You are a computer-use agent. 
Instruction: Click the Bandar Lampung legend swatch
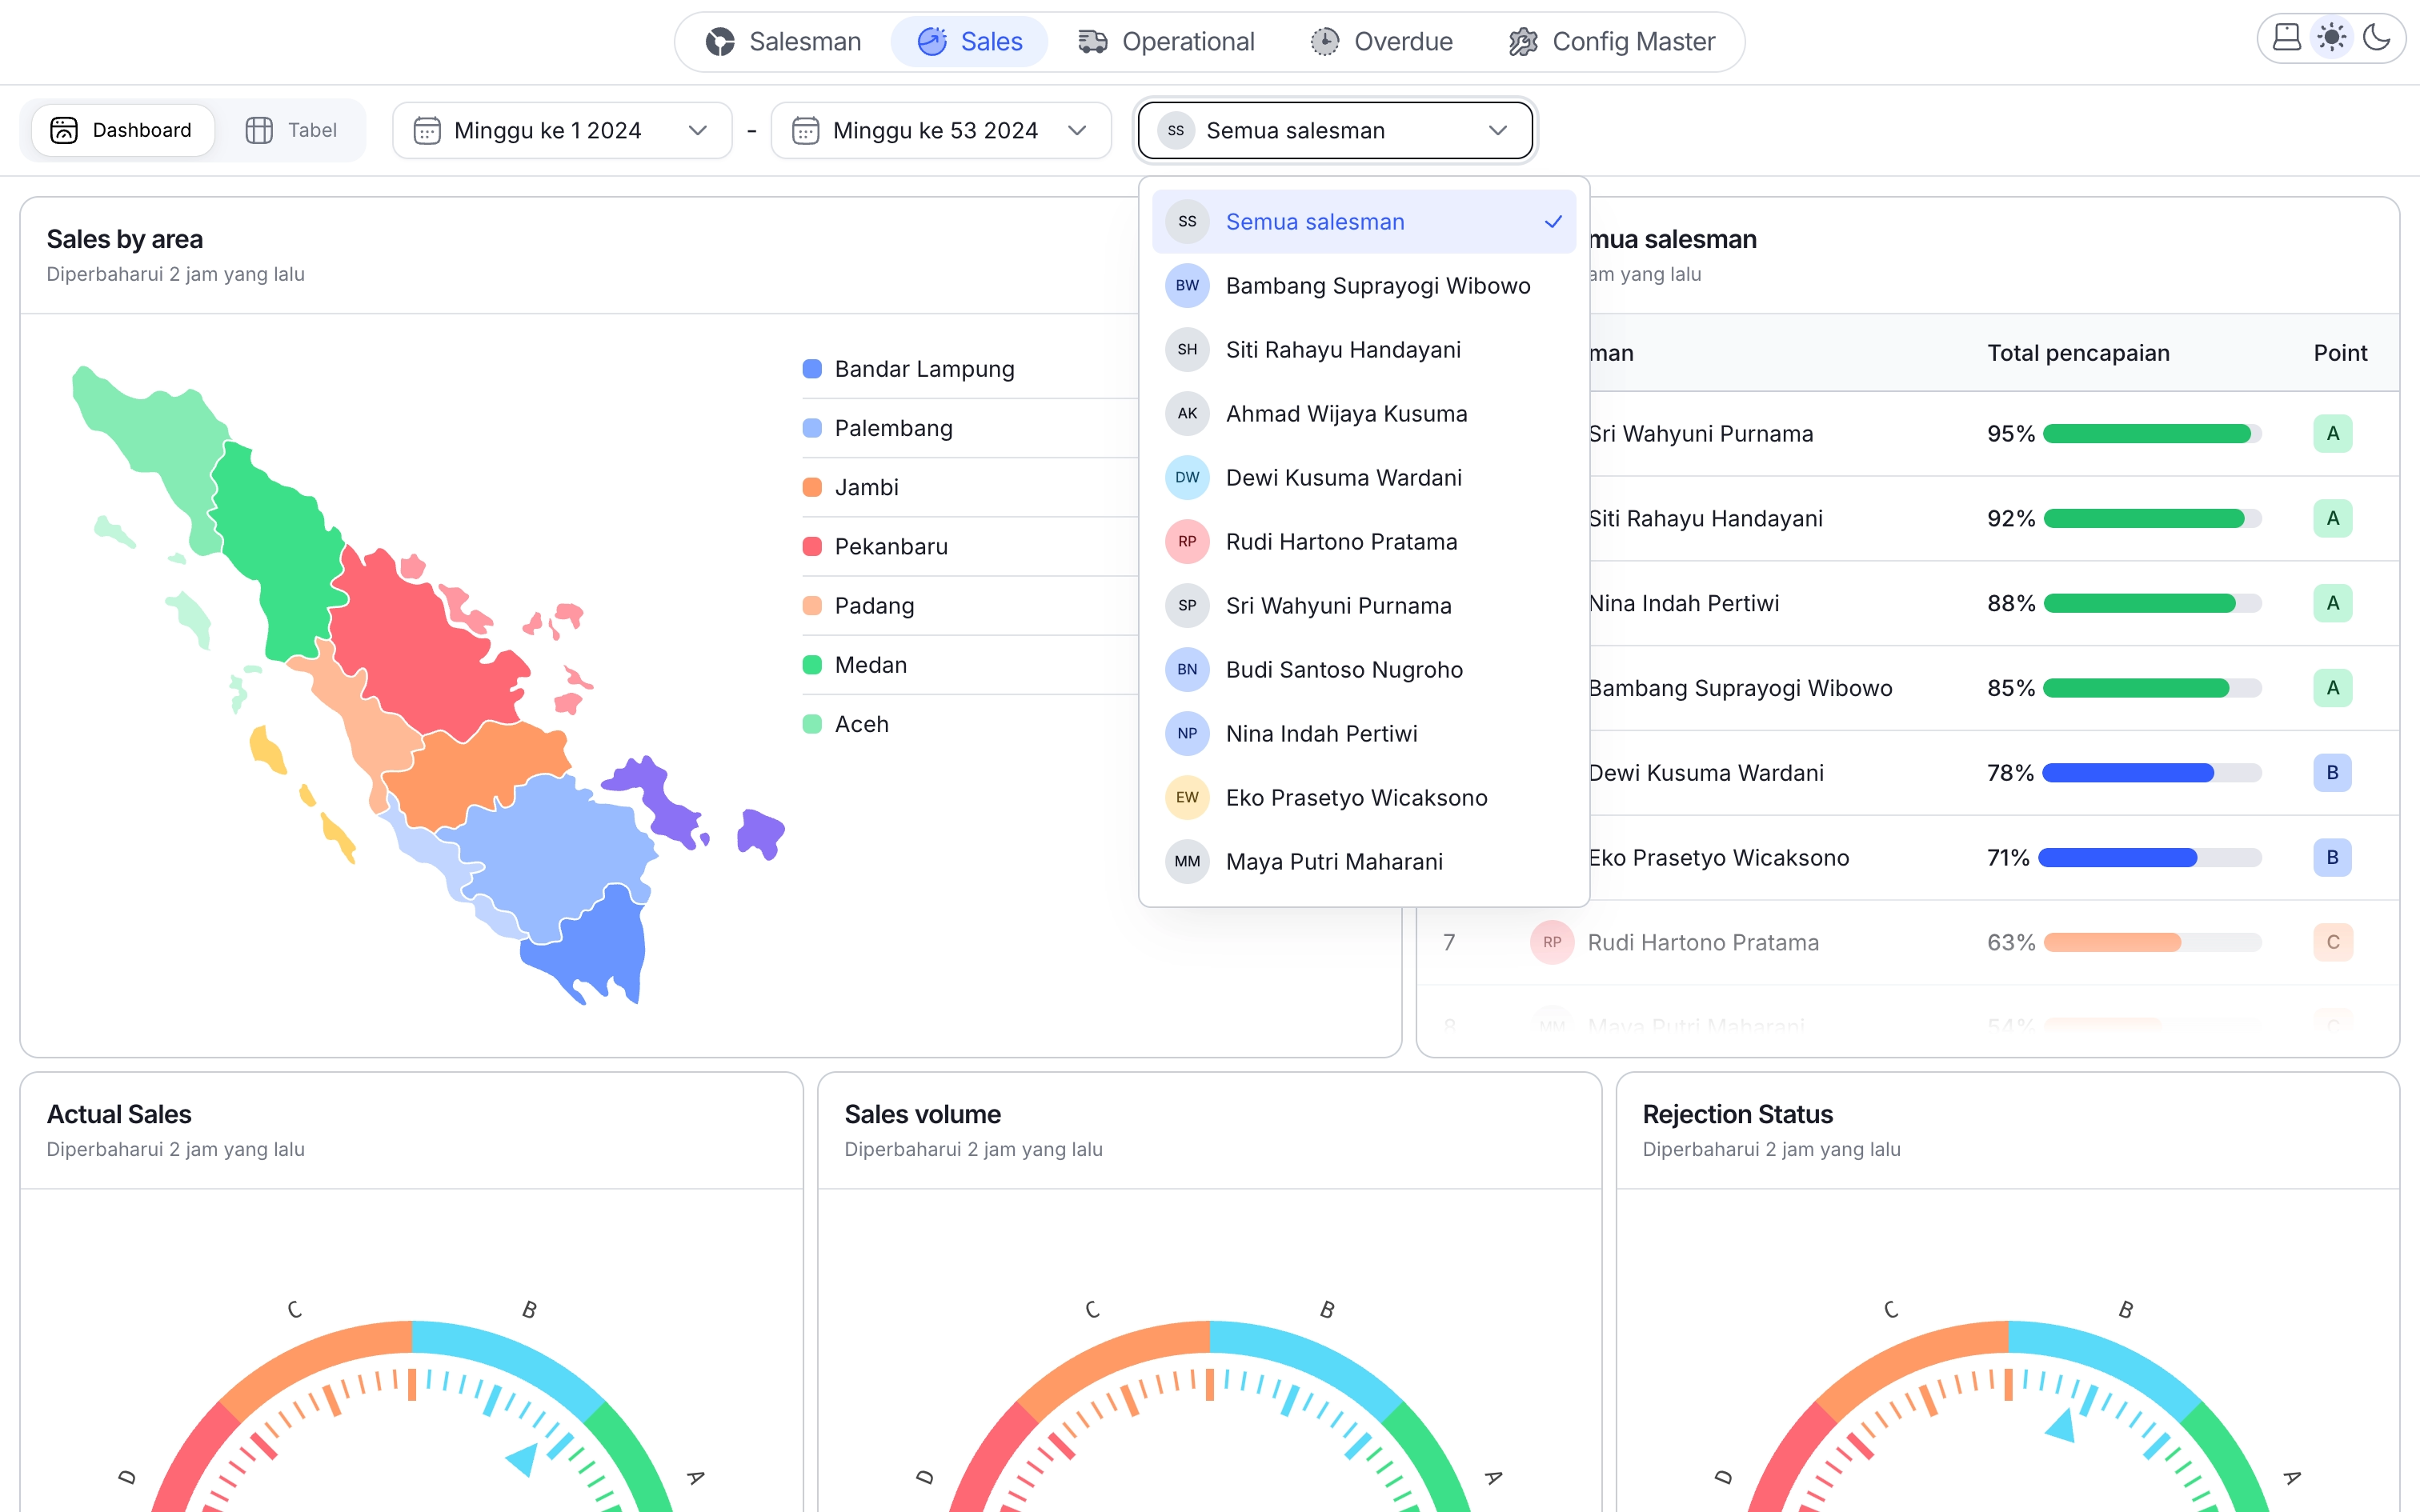812,369
